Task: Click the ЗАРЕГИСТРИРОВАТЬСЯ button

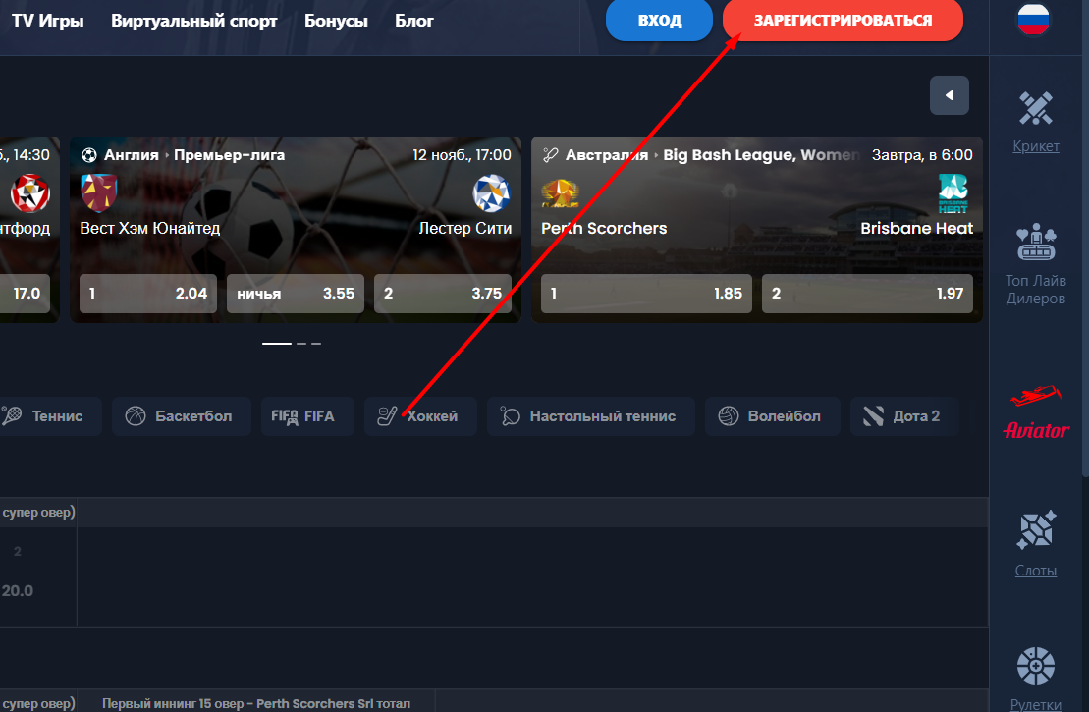Action: (x=843, y=21)
